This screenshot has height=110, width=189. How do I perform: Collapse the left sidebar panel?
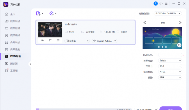[x=30, y=64]
